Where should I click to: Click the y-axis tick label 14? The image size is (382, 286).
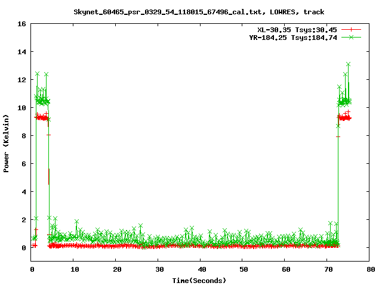21,52
